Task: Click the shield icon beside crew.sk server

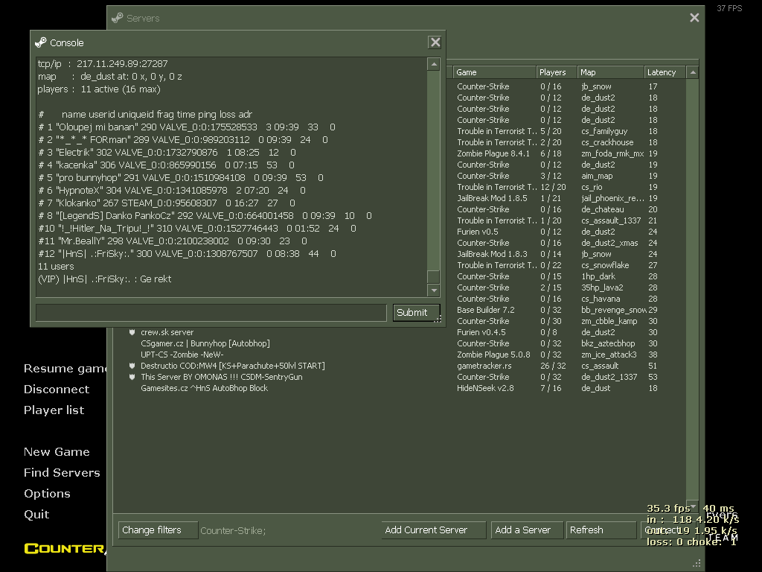Action: pyautogui.click(x=132, y=332)
